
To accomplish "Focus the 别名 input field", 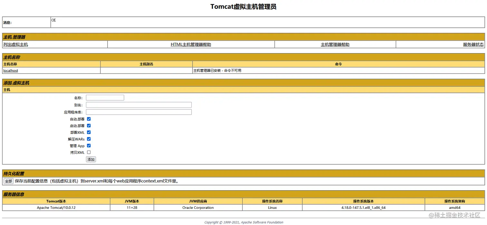I will [139, 105].
